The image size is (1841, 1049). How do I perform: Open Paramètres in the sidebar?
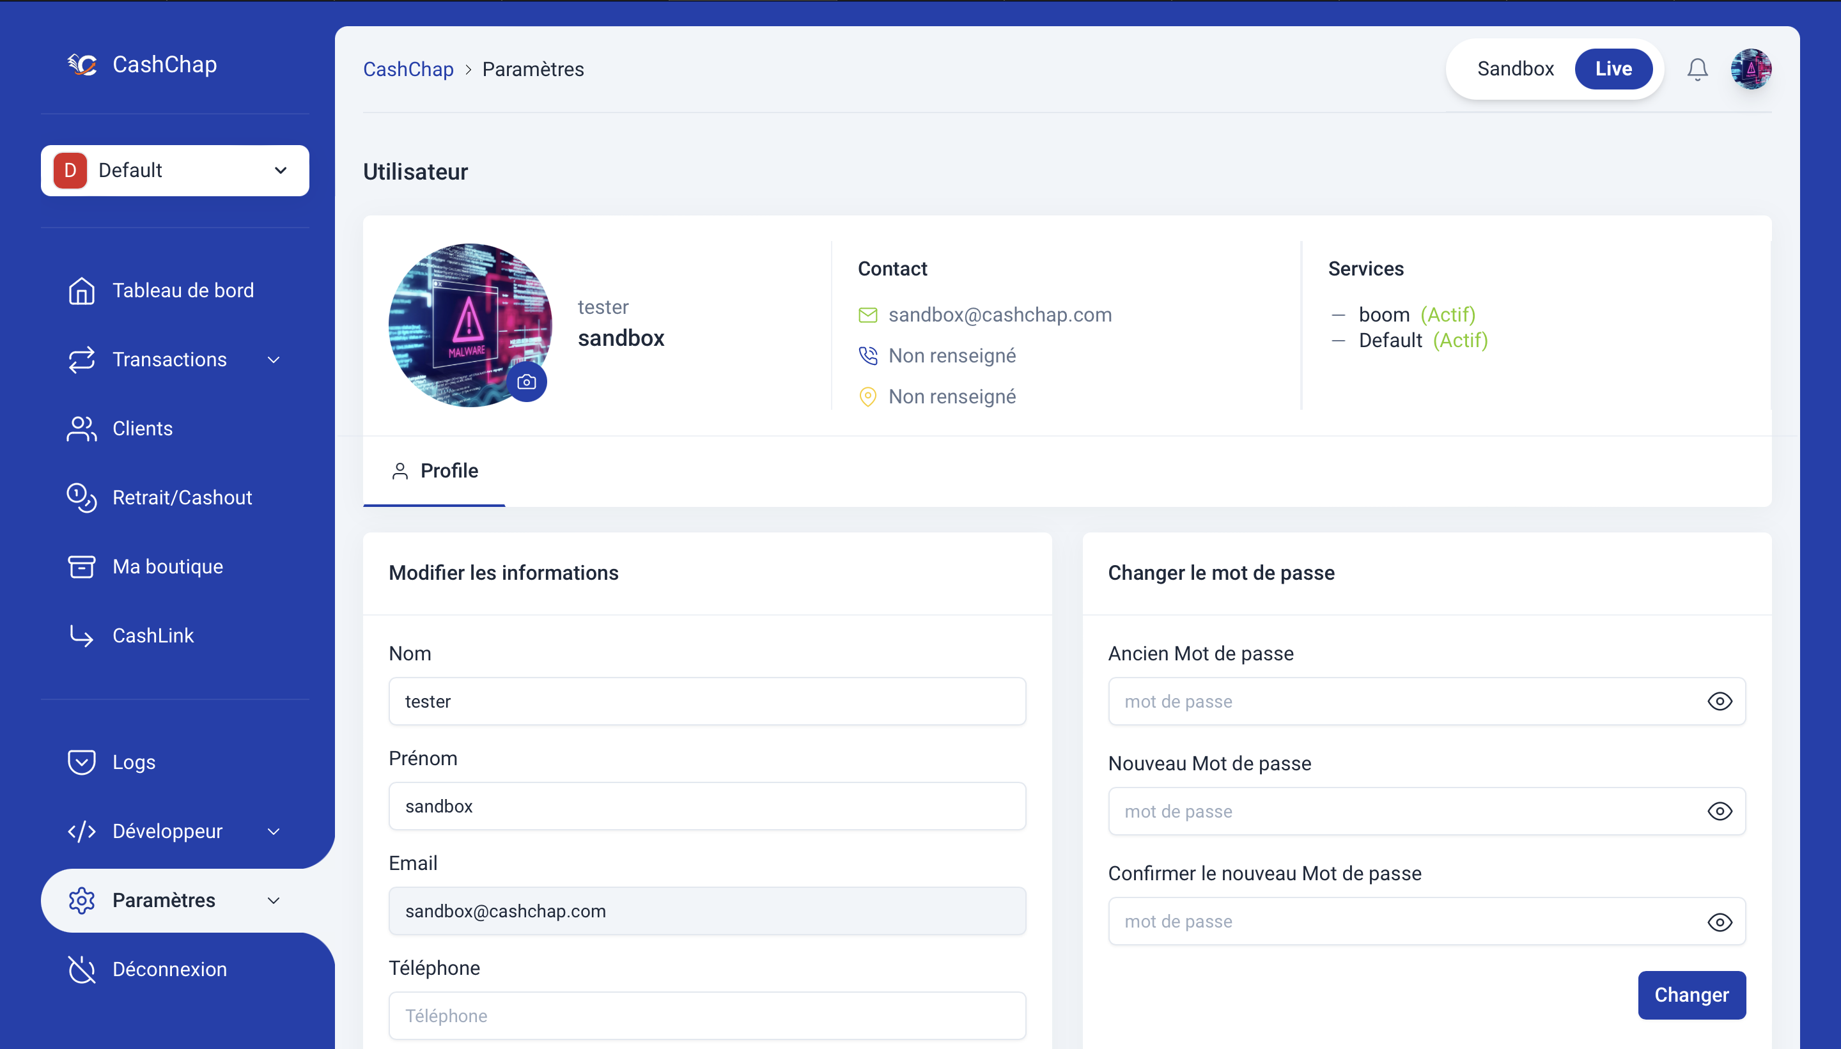164,900
